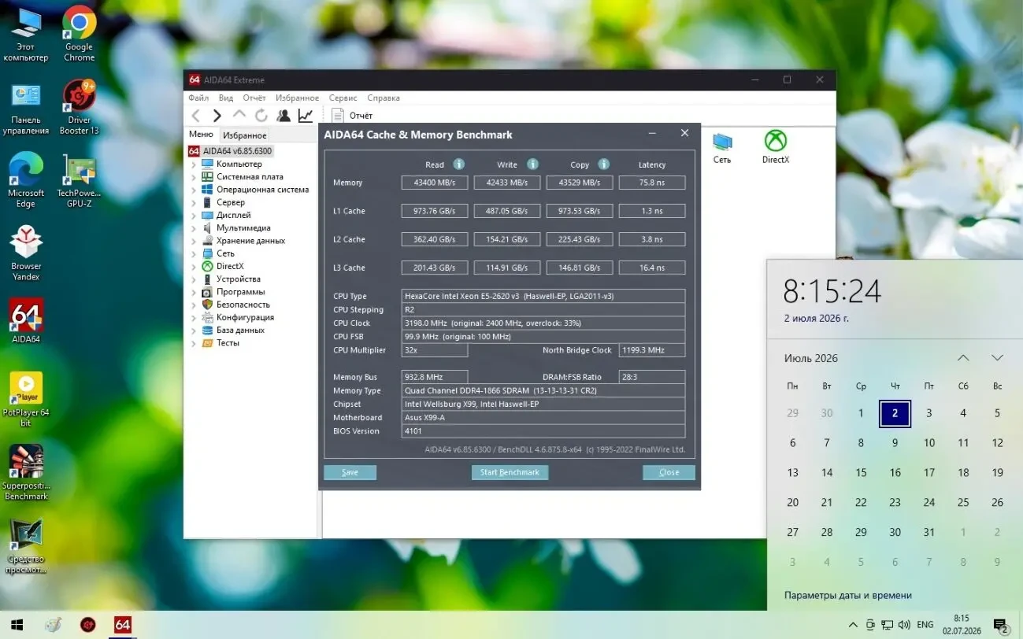This screenshot has width=1023, height=639.
Task: Click the Start Benchmark button
Action: pos(510,472)
